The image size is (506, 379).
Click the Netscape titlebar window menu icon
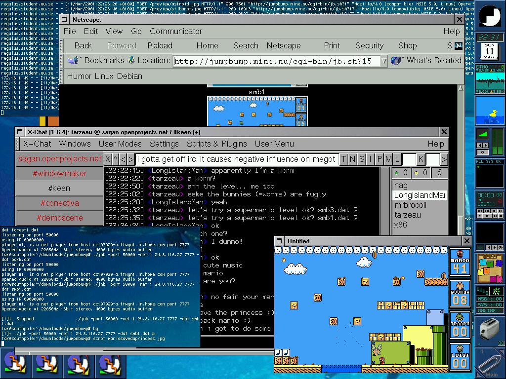[x=64, y=19]
